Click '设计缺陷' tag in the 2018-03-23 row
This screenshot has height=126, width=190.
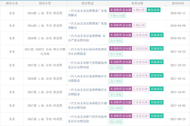116,41
